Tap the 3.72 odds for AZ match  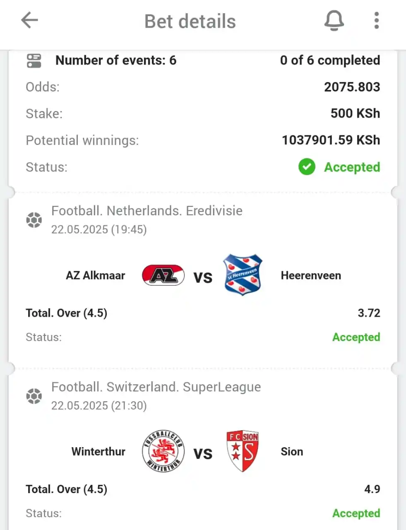369,313
